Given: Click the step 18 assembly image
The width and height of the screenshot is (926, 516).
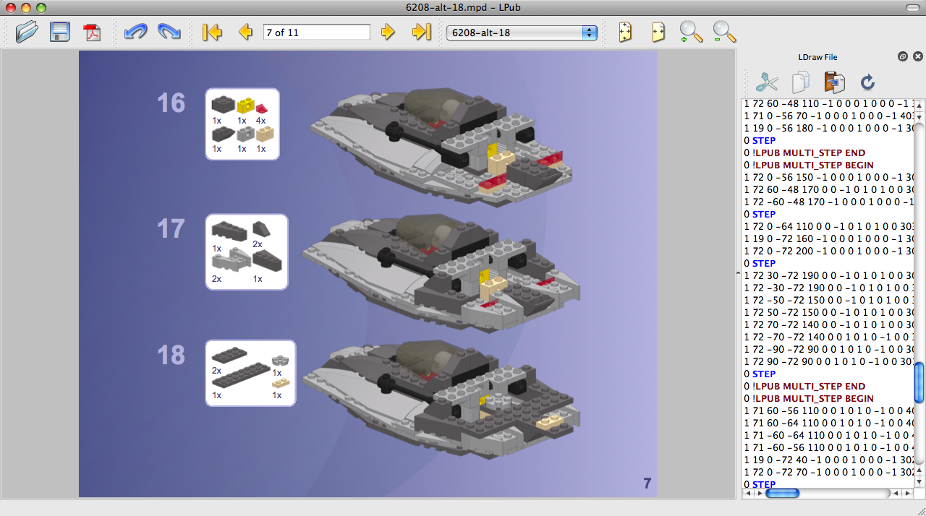Looking at the screenshot, I should [441, 399].
